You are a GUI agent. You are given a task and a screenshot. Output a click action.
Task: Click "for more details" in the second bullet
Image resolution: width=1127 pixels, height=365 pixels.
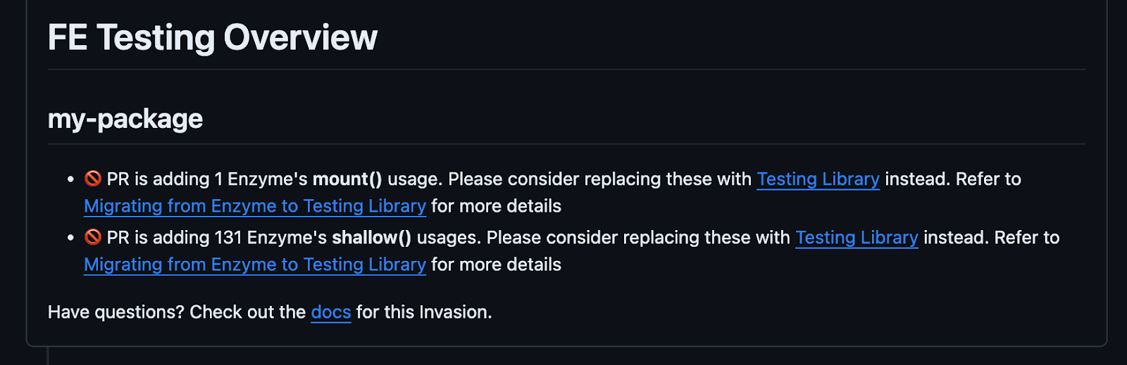click(x=496, y=264)
